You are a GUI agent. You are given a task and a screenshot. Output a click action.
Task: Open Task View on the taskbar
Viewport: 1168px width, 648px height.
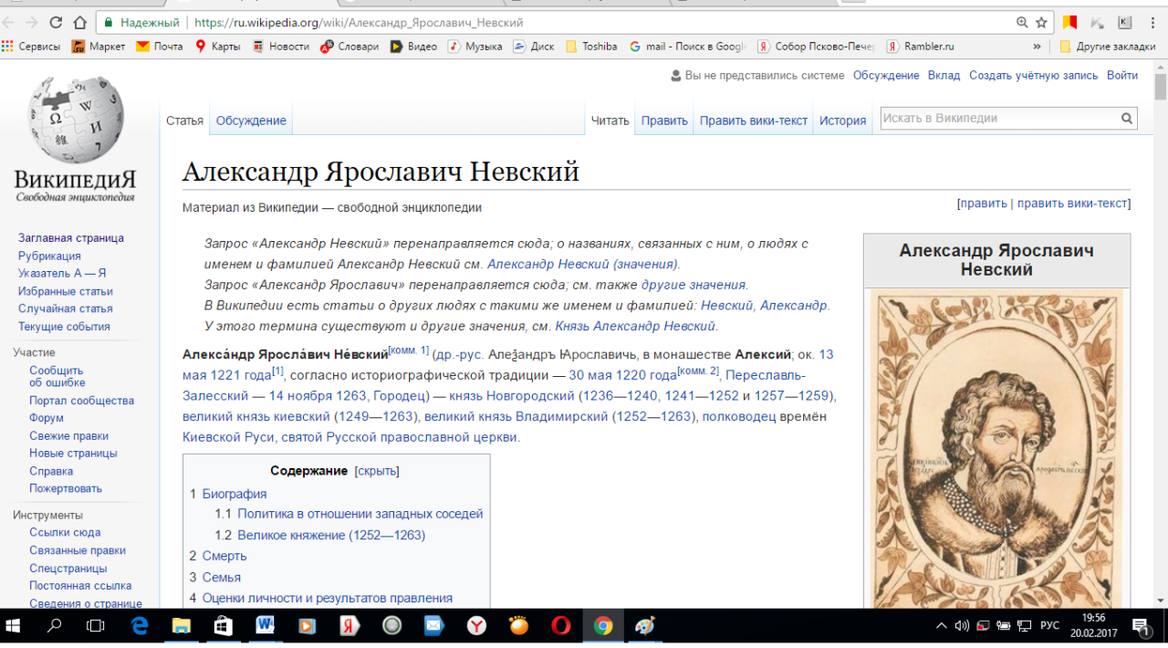click(x=95, y=626)
